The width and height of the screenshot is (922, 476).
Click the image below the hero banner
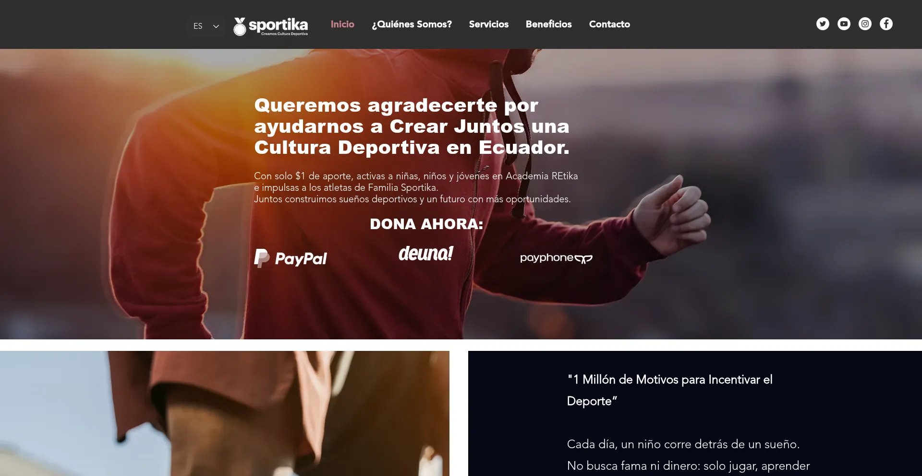tap(225, 413)
